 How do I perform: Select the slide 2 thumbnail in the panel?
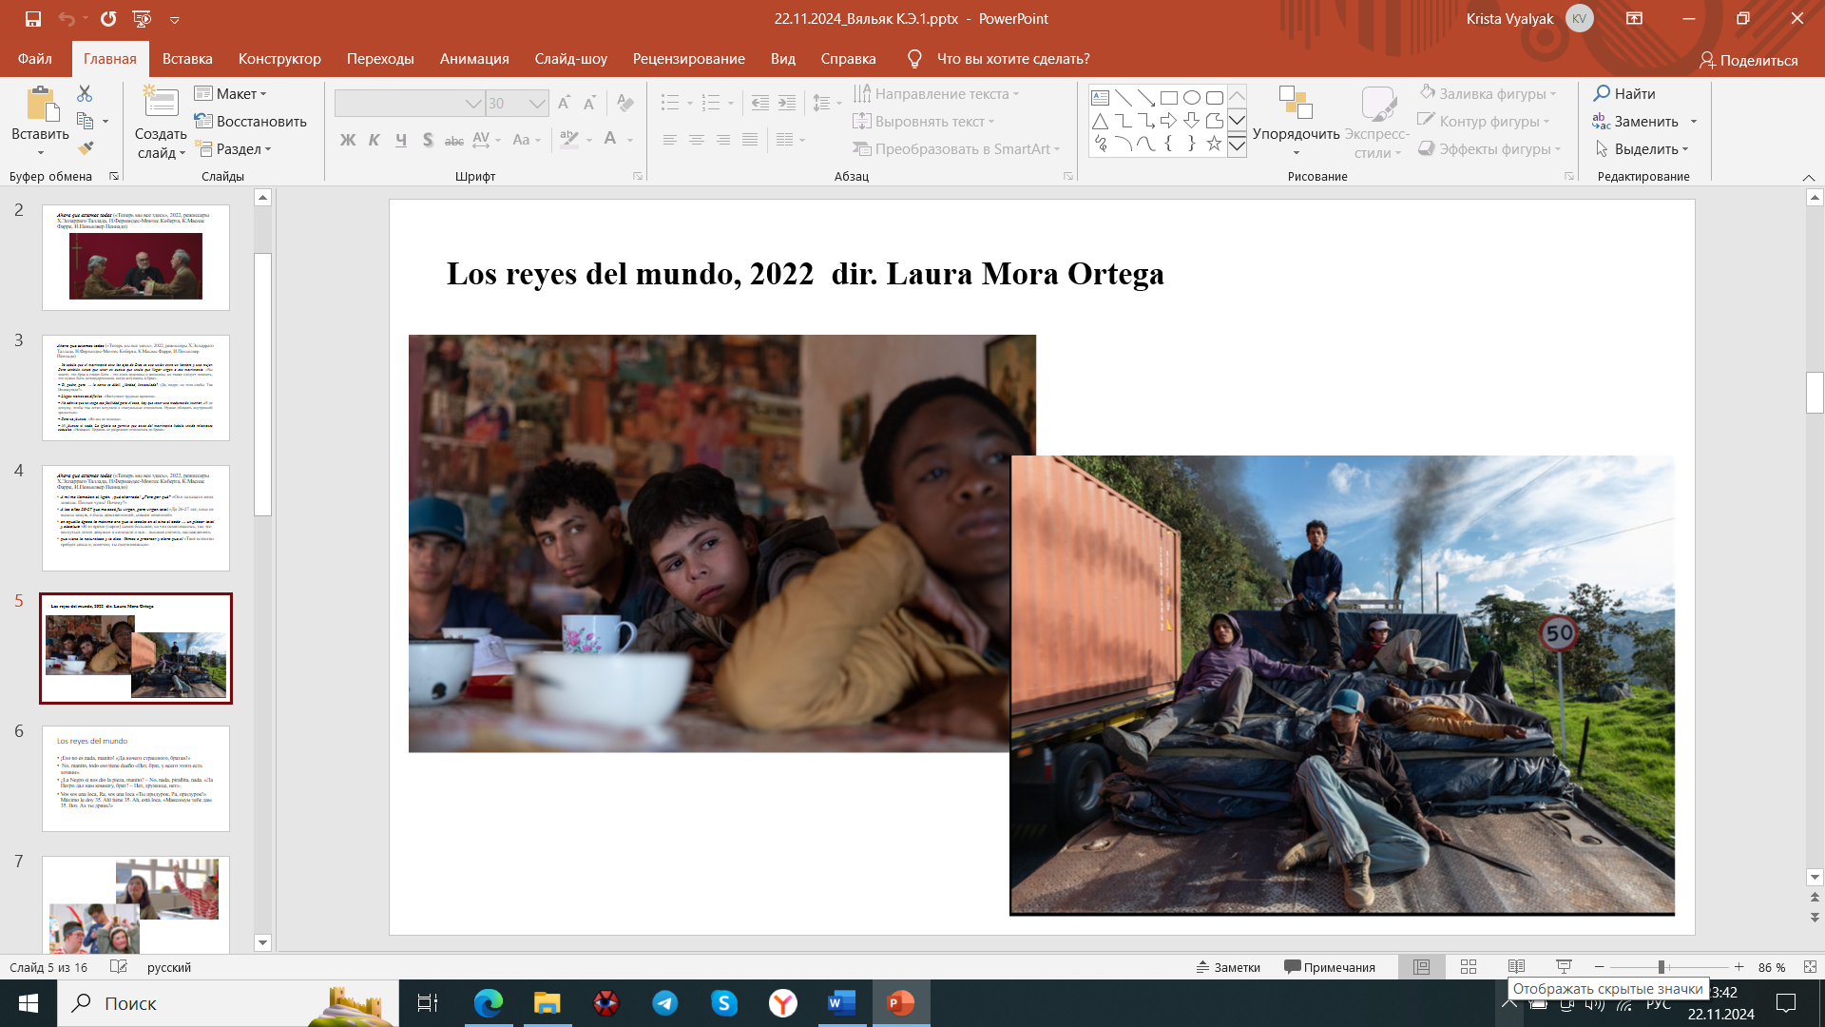click(x=136, y=258)
